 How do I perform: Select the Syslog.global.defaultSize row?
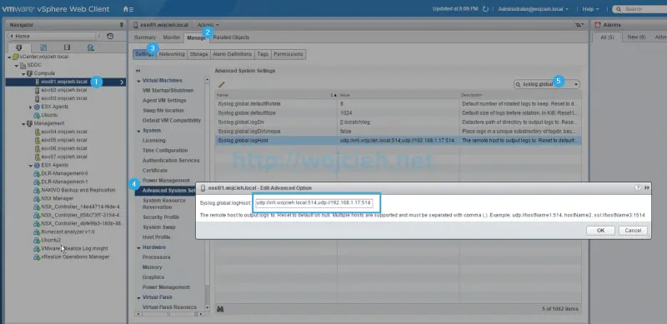coord(399,112)
